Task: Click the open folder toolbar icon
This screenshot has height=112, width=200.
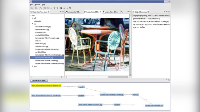Action: click(x=41, y=8)
